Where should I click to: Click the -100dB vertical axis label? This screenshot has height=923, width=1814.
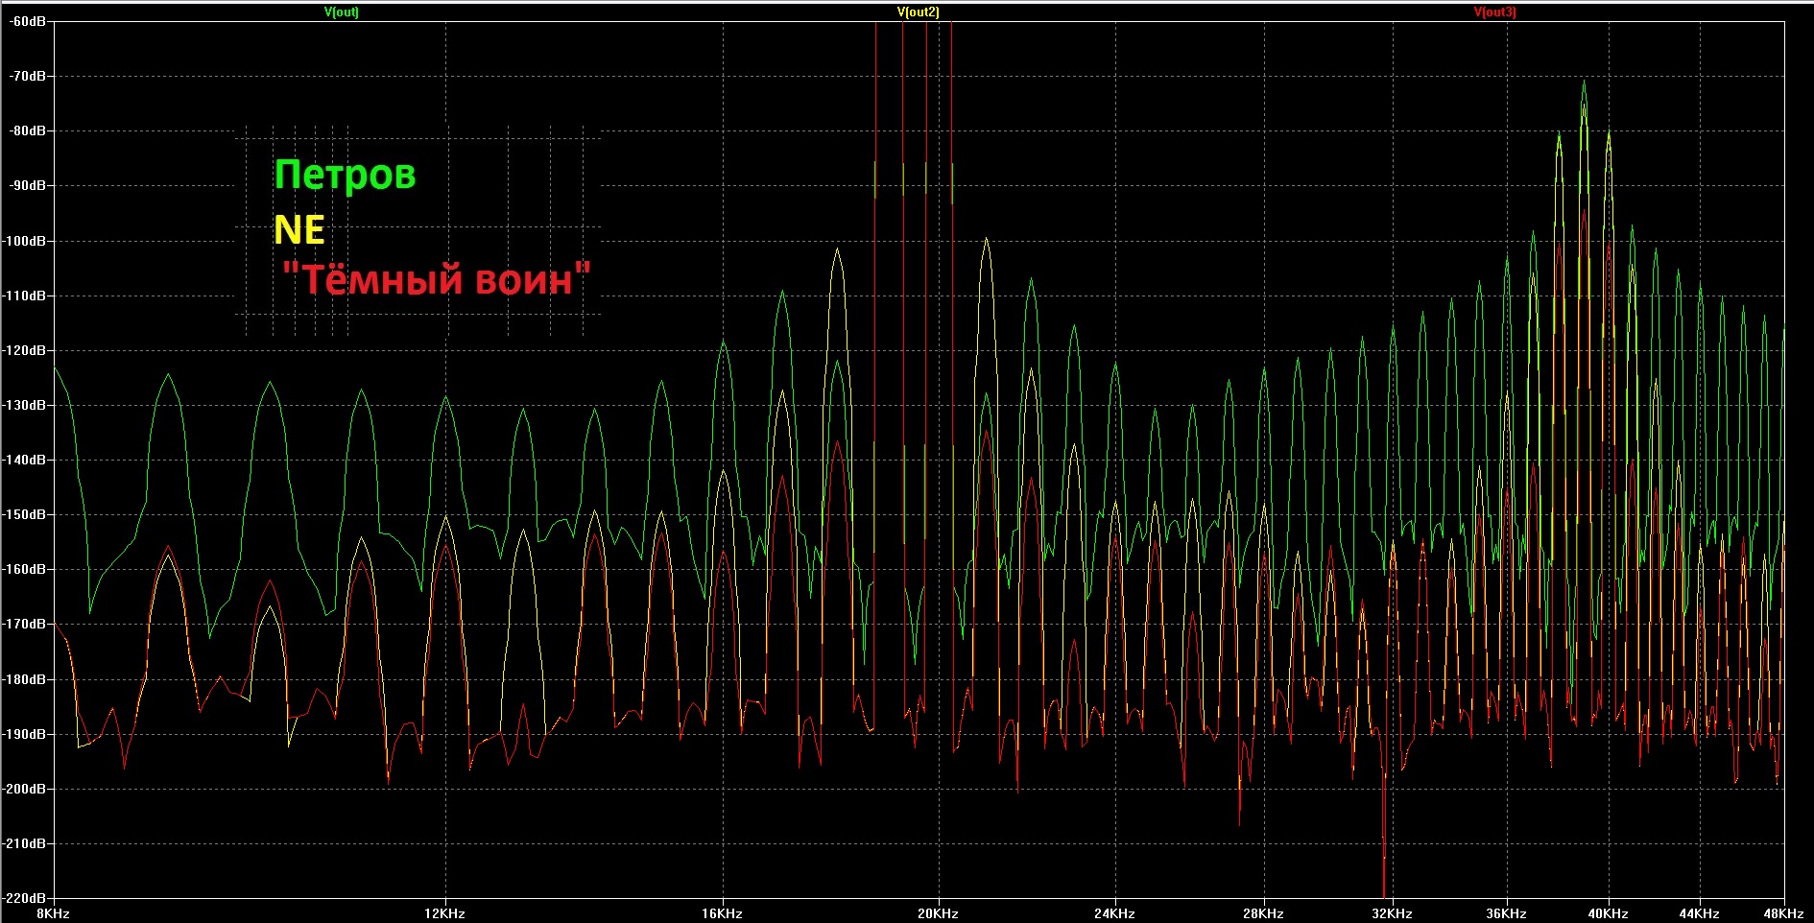click(25, 242)
